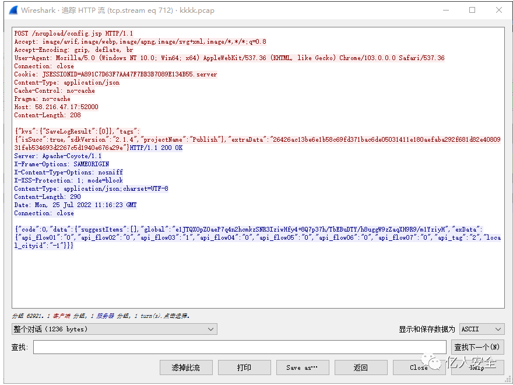Click the Host: 58.216.47.17:52000 line

click(57, 107)
